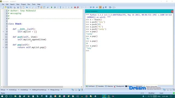
Task: Click the Print icon in the toolbar
Action: coord(14,7)
